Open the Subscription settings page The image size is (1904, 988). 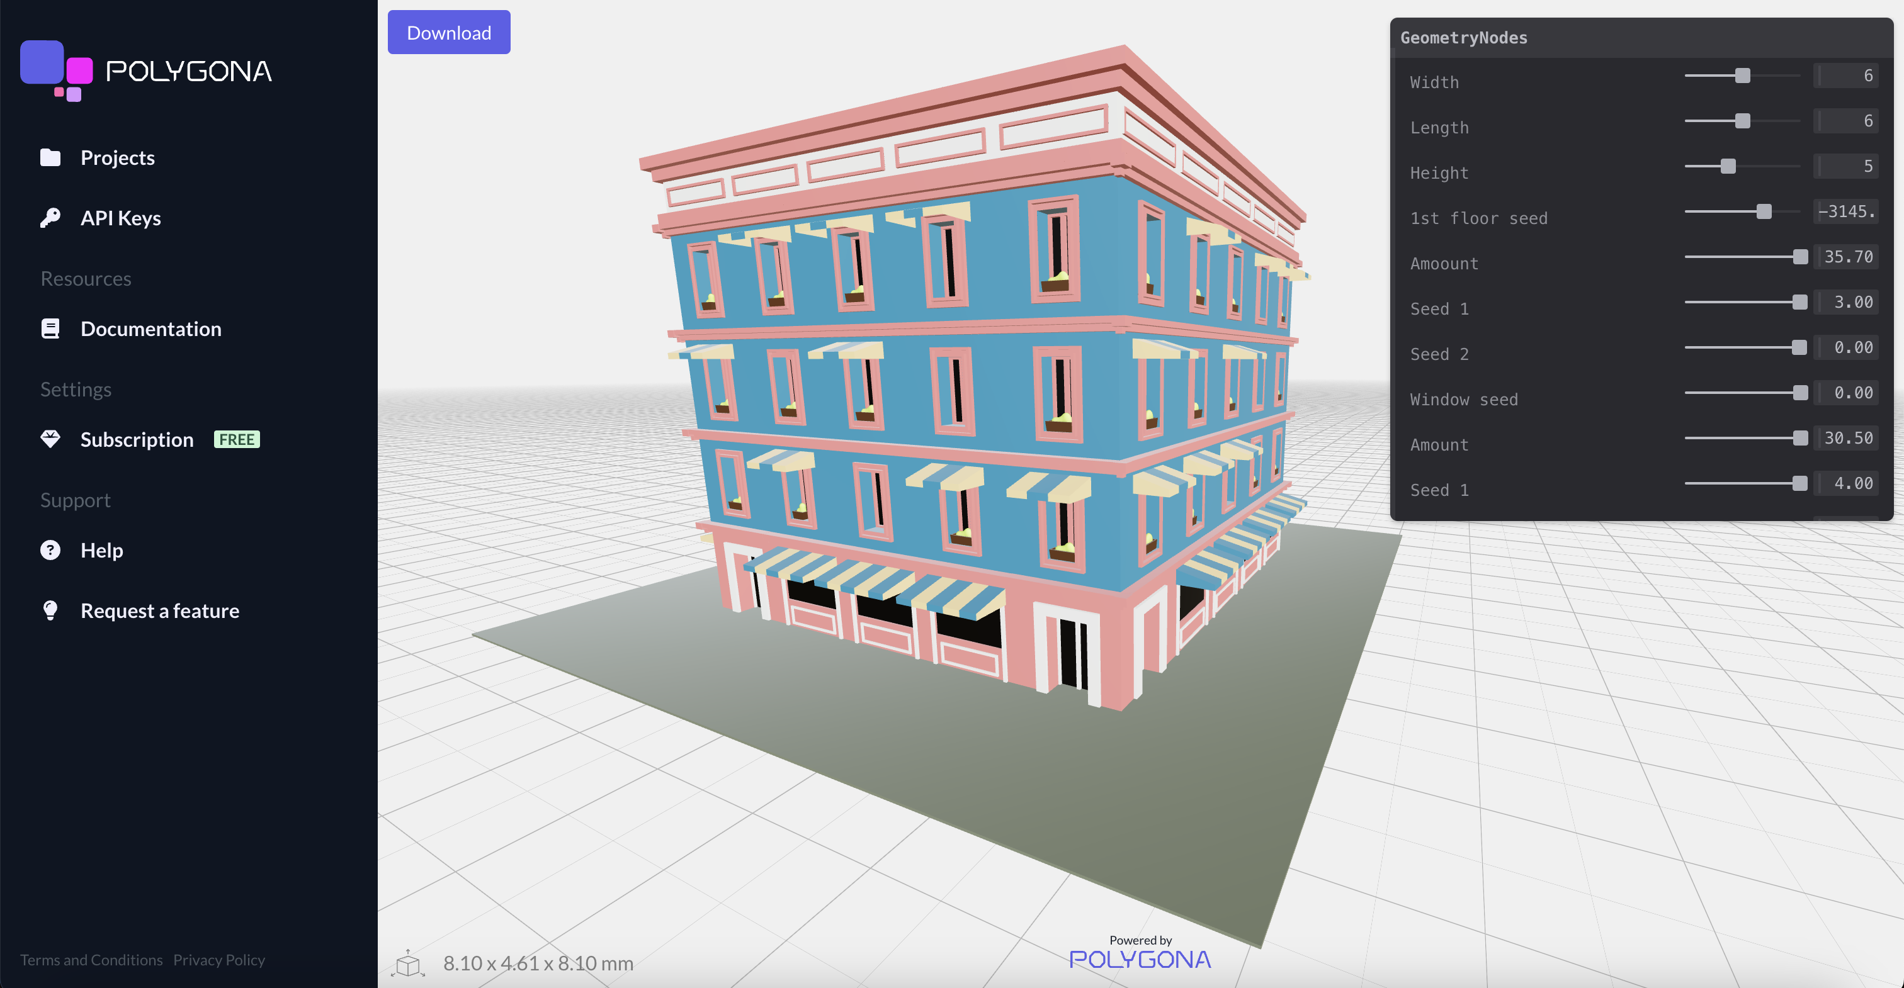tap(137, 440)
